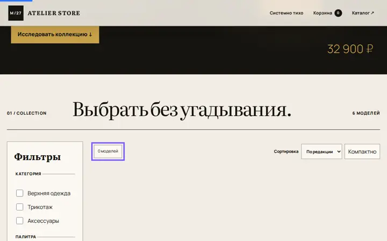Open the Корзина cart
The image size is (387, 241).
click(x=327, y=13)
